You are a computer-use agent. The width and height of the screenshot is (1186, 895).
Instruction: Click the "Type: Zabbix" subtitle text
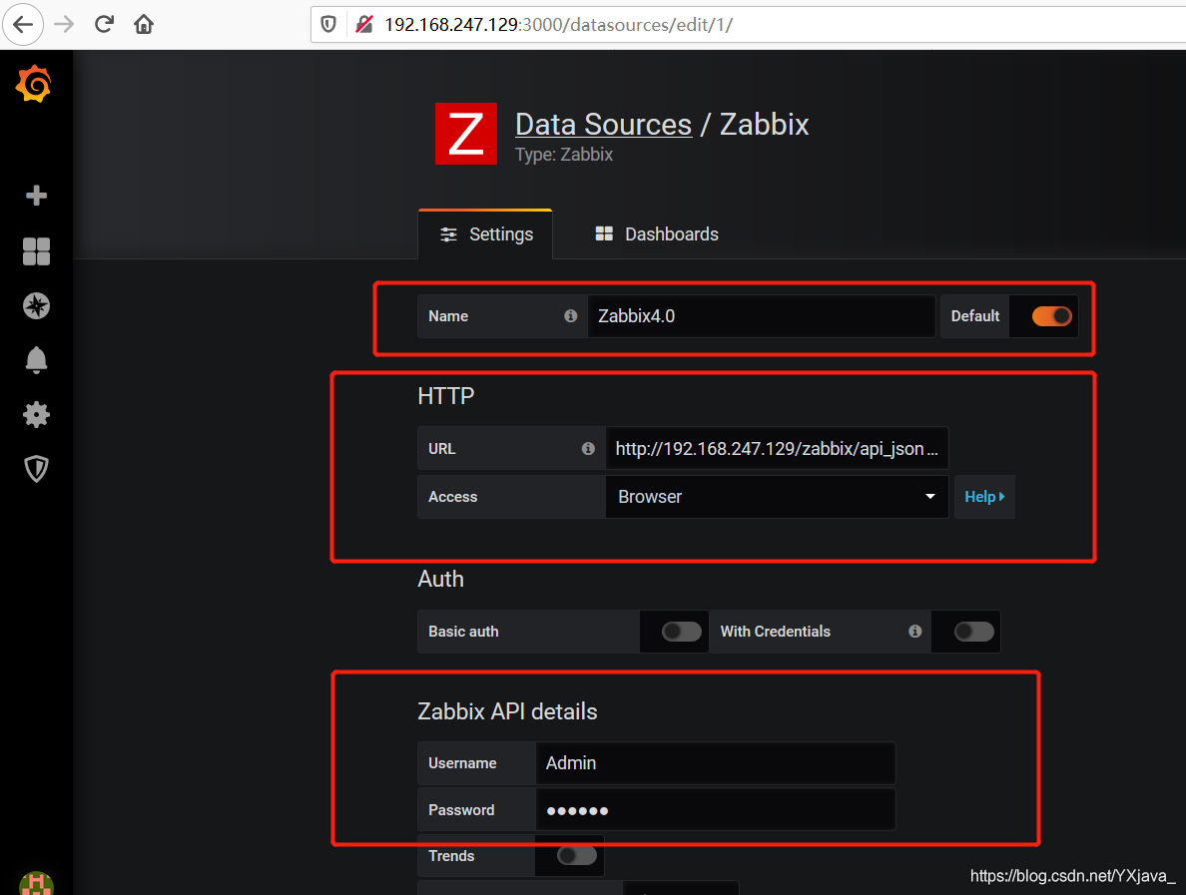pos(563,155)
